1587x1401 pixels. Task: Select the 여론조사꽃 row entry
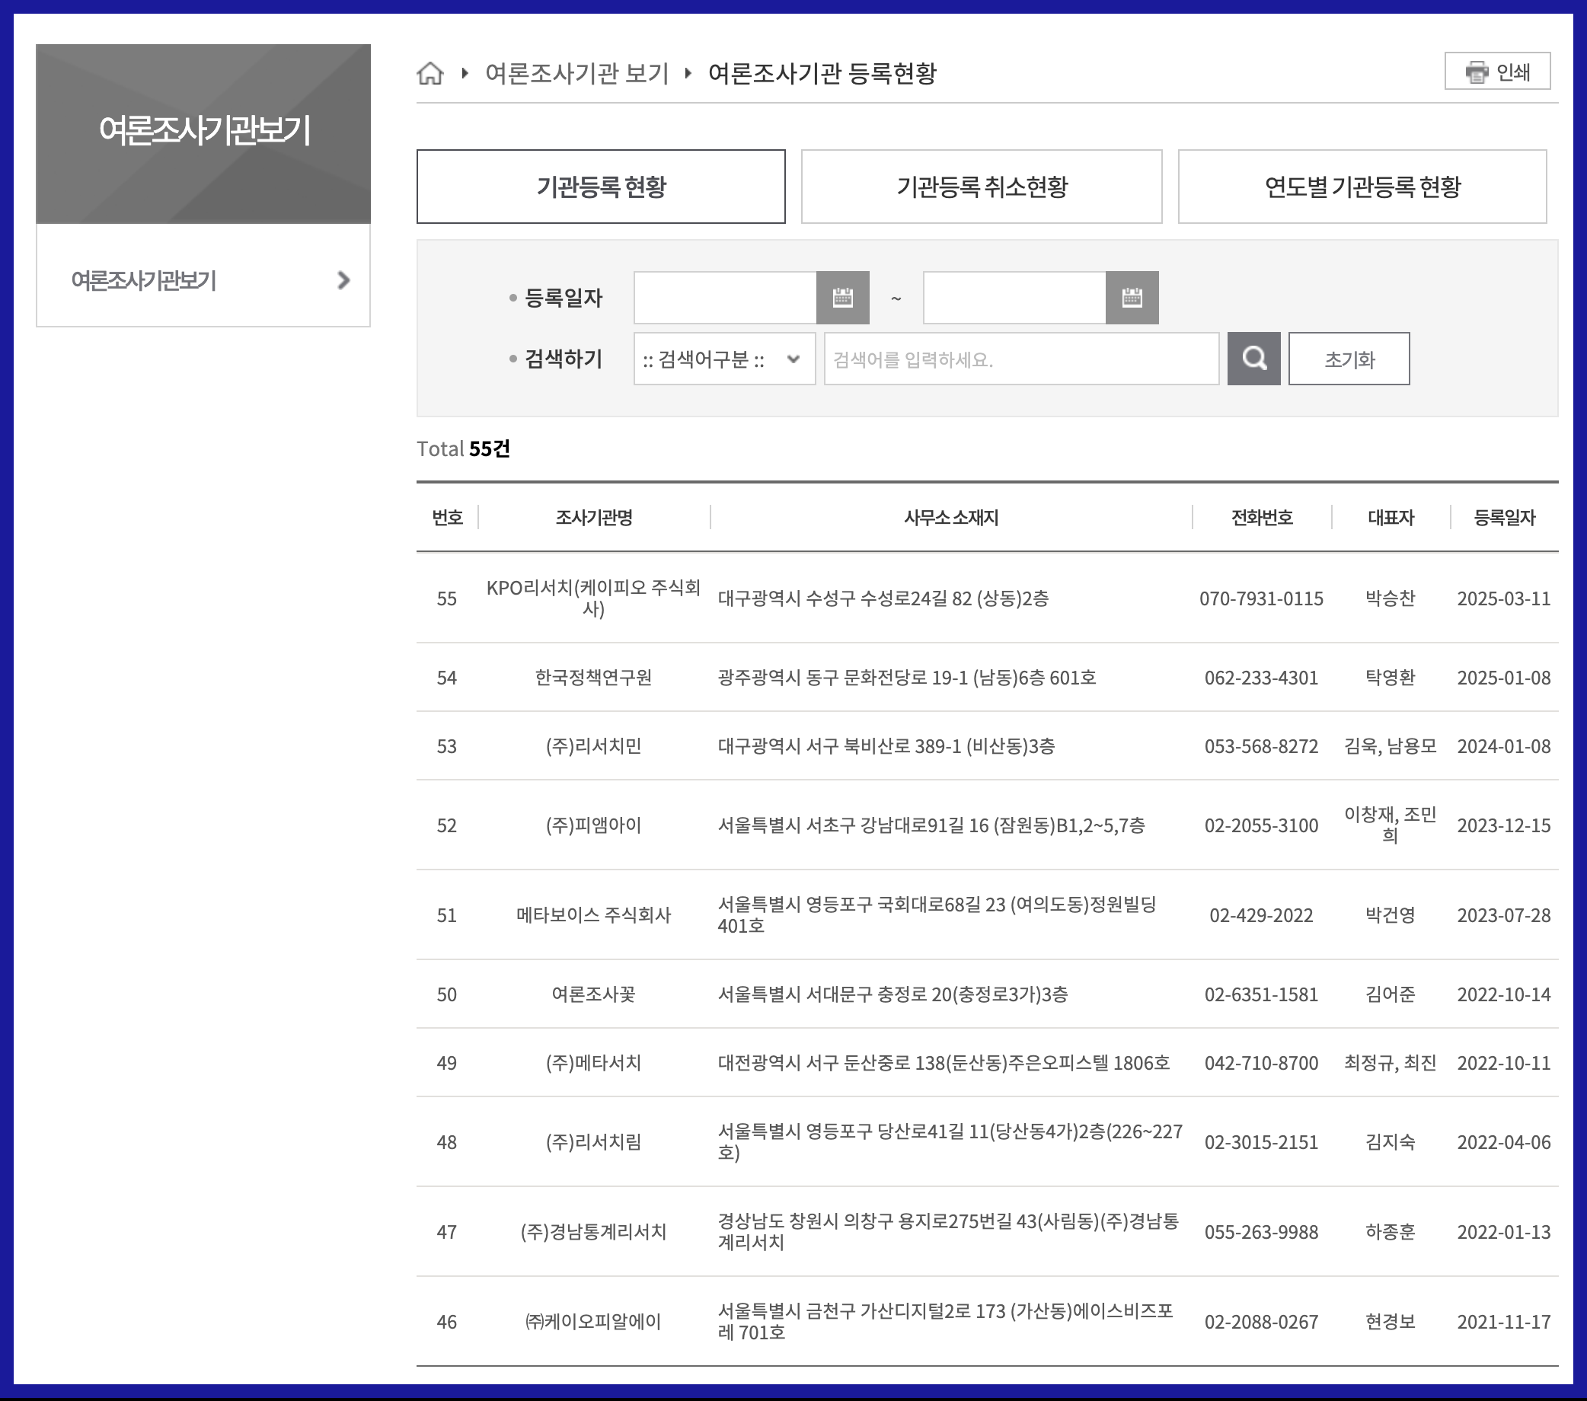coord(593,994)
